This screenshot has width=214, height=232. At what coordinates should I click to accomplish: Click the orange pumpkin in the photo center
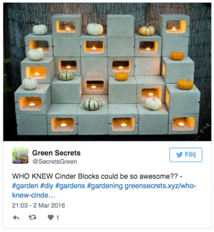pos(122,76)
